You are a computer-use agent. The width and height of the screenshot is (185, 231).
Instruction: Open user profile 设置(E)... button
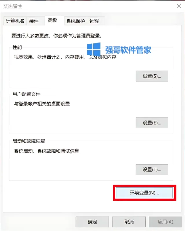tap(152, 123)
